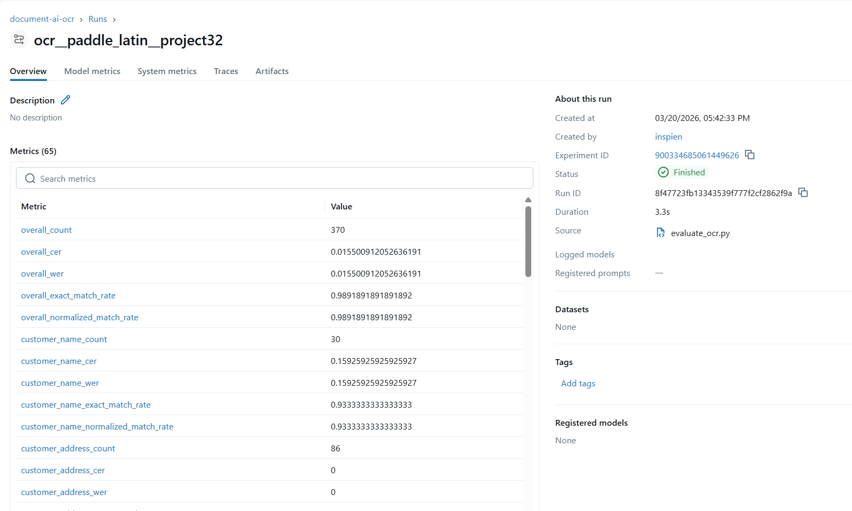Screen dimensions: 852x511
Task: Open the overall_cer metric link
Action: pyautogui.click(x=42, y=252)
